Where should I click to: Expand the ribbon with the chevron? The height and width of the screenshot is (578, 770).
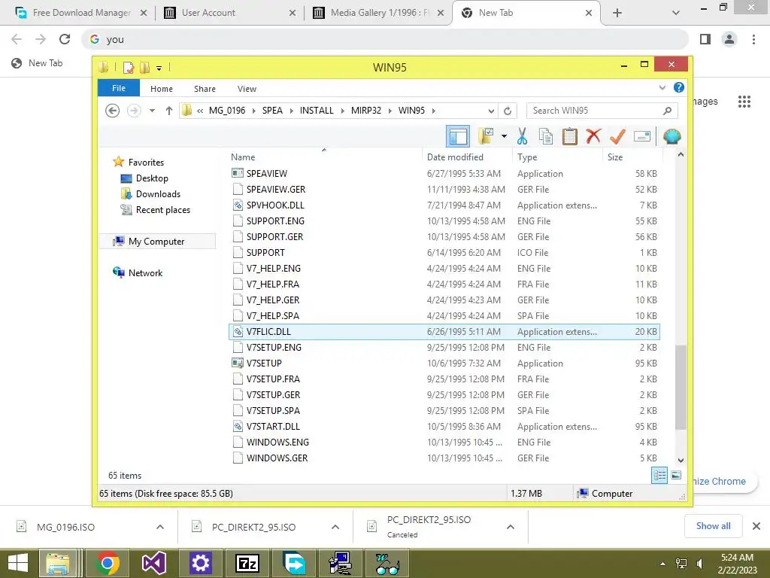(662, 87)
